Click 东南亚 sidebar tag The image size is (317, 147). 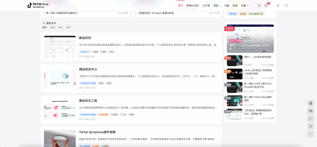click(243, 14)
